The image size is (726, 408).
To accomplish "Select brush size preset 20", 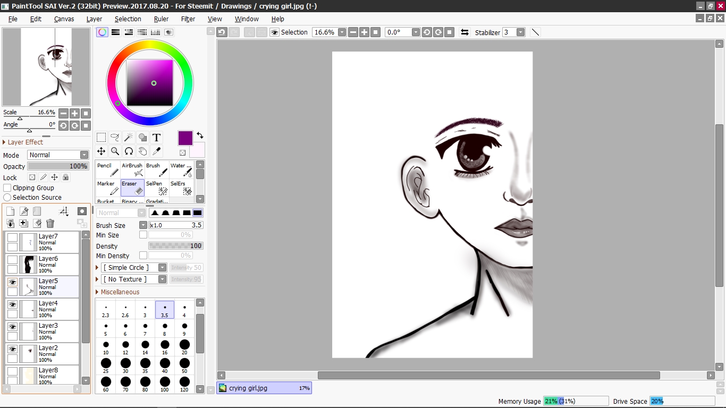I will 184,348.
